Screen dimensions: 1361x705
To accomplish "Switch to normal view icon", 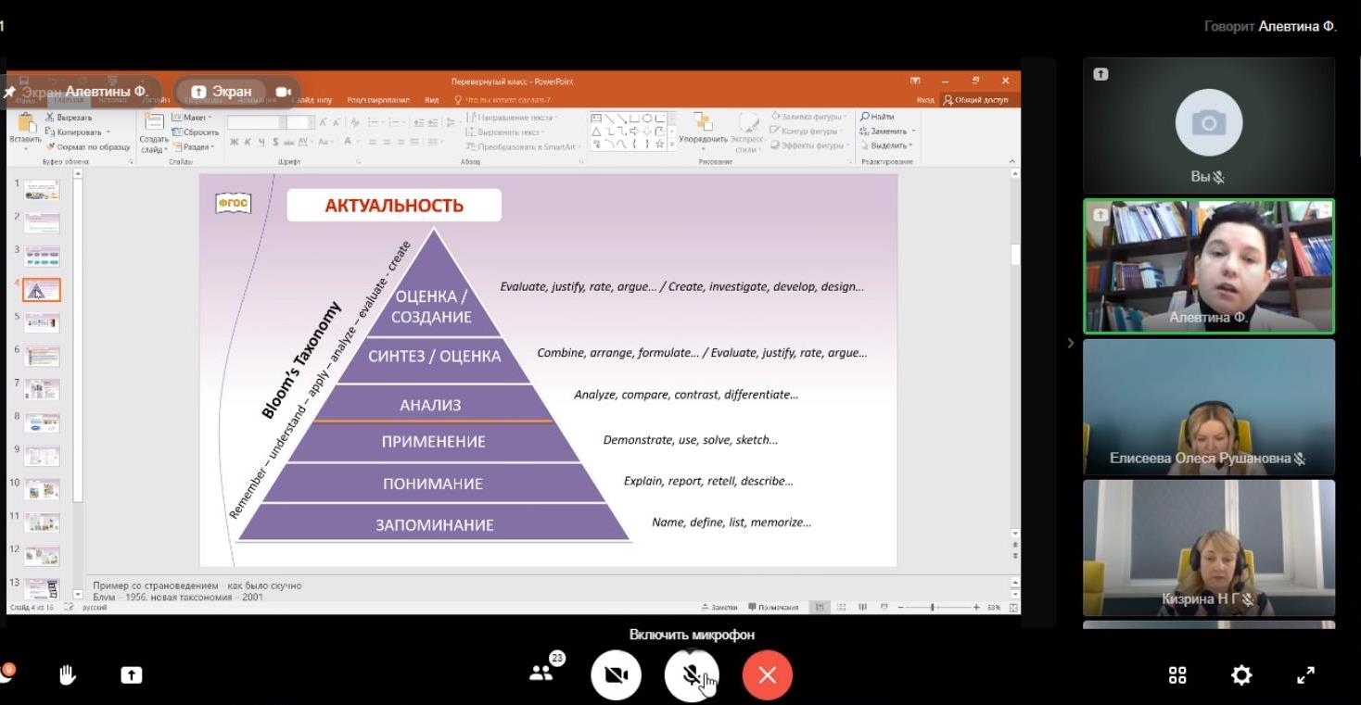I will (820, 608).
